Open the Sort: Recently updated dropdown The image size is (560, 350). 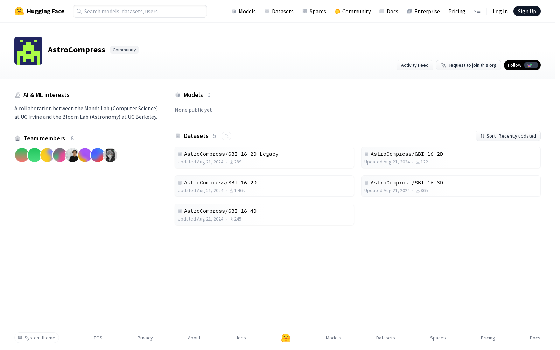click(x=508, y=136)
